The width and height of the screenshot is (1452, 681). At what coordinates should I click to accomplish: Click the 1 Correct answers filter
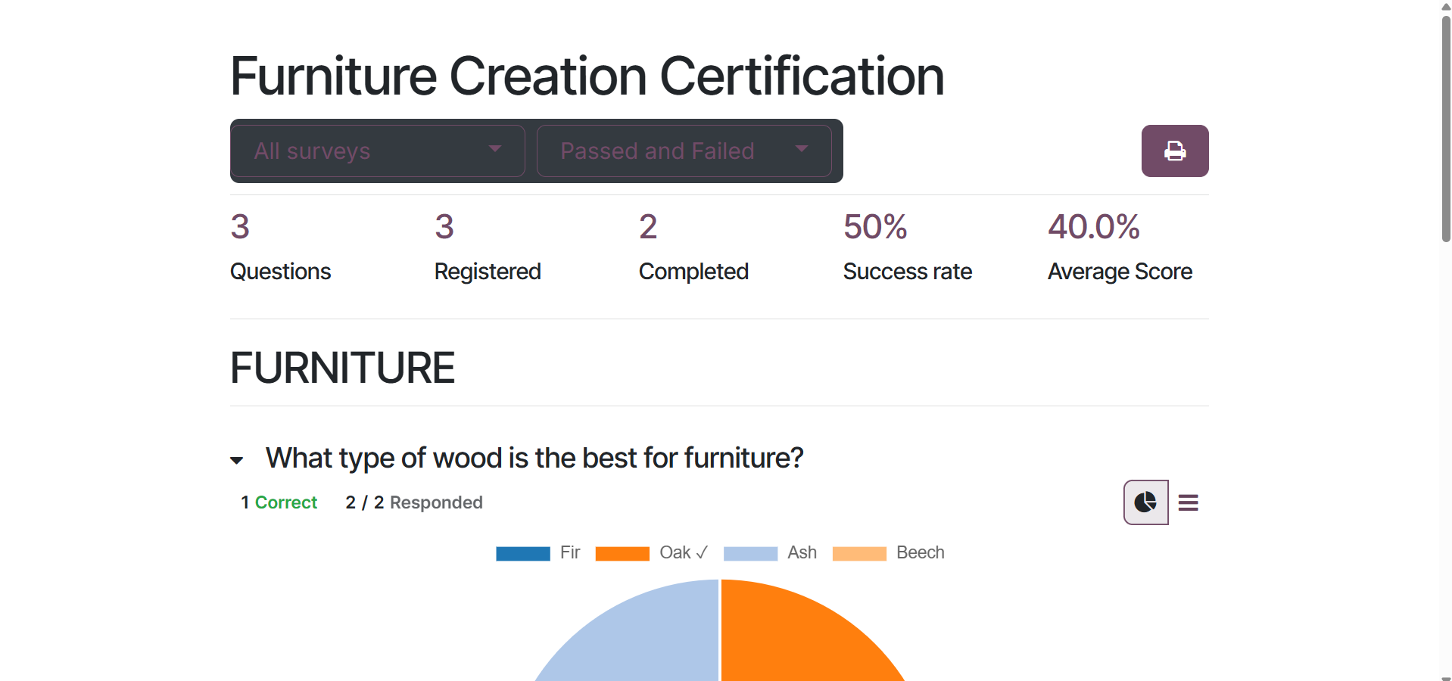[279, 502]
